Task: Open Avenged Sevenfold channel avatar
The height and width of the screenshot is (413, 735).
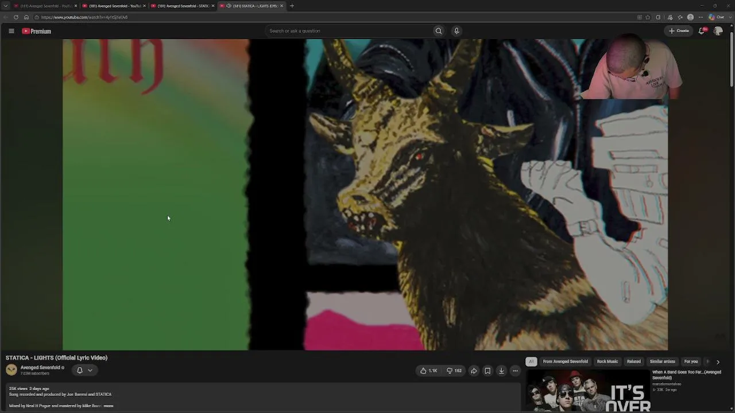Action: 11,370
